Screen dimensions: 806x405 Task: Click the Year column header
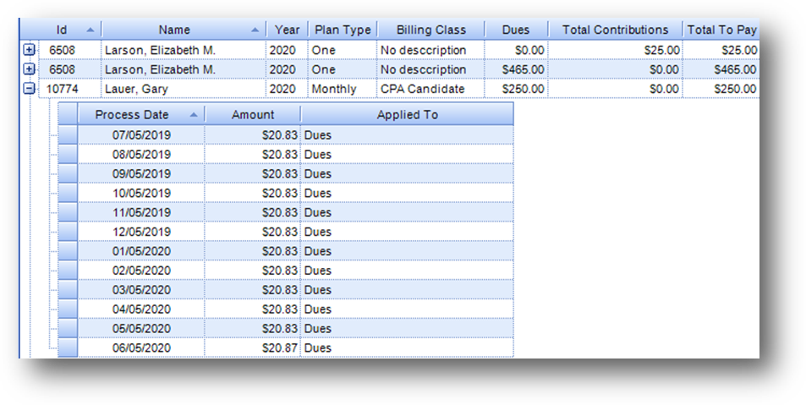[287, 30]
